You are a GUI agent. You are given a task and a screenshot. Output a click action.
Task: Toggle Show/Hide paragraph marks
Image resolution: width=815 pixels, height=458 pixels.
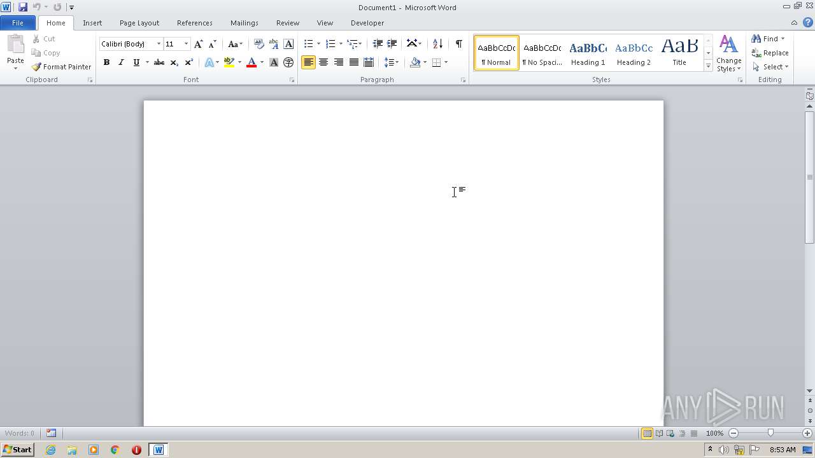click(x=458, y=44)
